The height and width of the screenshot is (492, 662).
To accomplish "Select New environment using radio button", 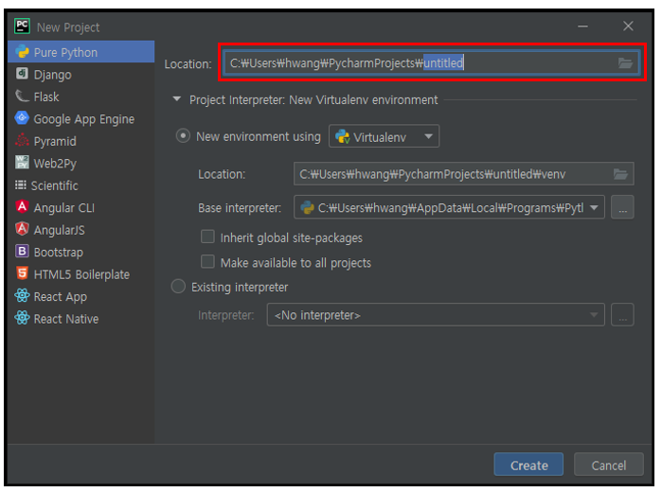I will pos(183,136).
